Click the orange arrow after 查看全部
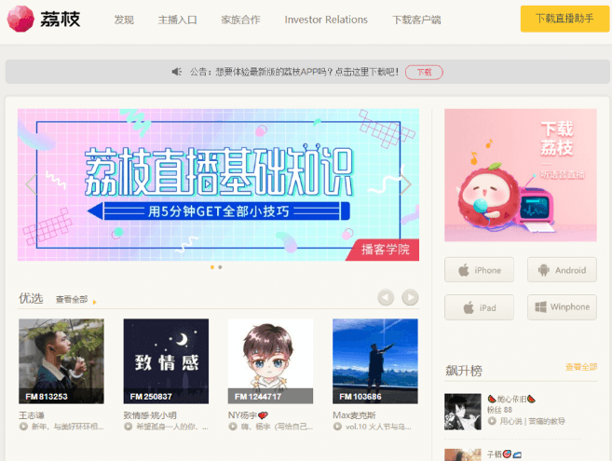612x461 pixels. point(94,302)
